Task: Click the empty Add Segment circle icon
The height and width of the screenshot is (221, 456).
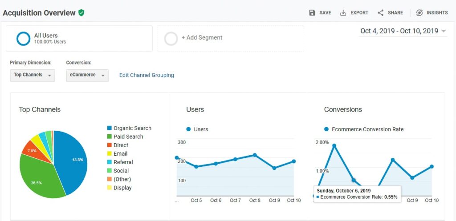Action: coord(171,39)
